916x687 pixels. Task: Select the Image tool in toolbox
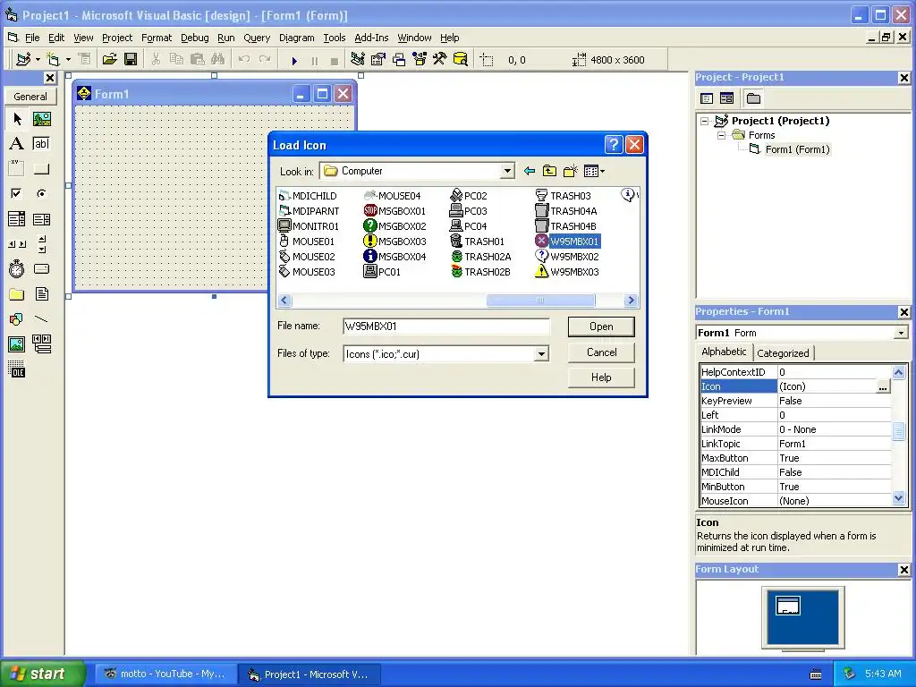pyautogui.click(x=17, y=344)
